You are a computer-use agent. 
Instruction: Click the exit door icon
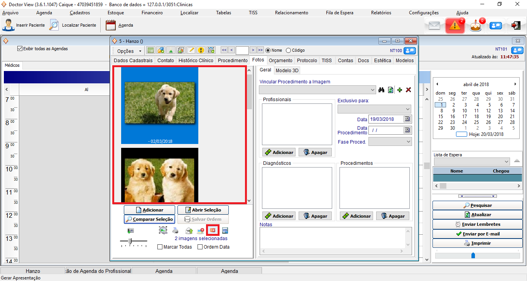pyautogui.click(x=516, y=26)
